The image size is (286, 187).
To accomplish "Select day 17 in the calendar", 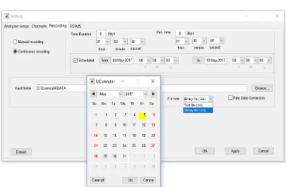I will point(124,135).
